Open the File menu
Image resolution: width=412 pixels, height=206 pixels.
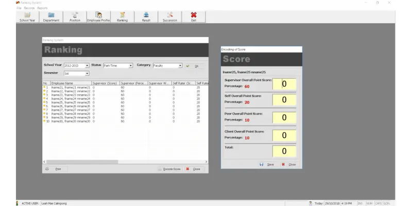(x=19, y=8)
